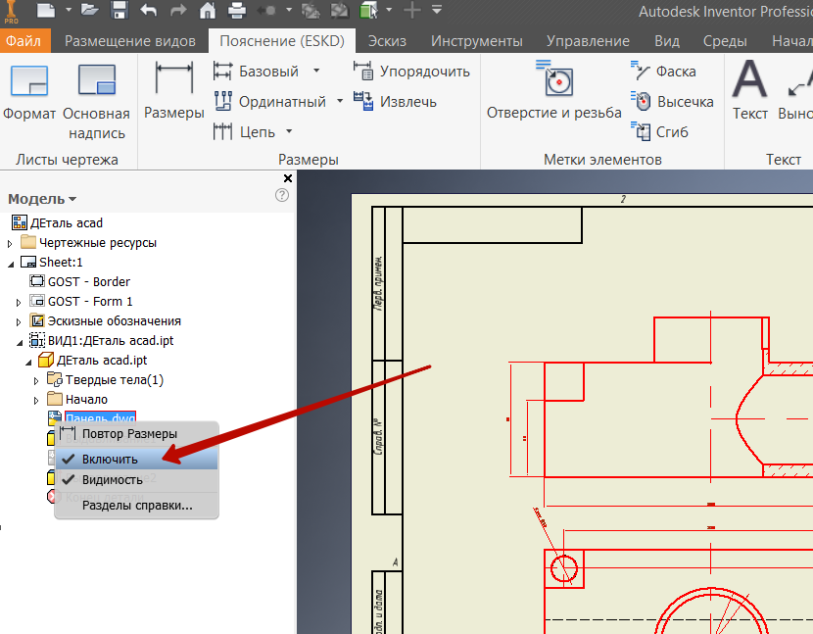The width and height of the screenshot is (813, 634).
Task: Select Панель.dwg item in browser
Action: pyautogui.click(x=100, y=417)
